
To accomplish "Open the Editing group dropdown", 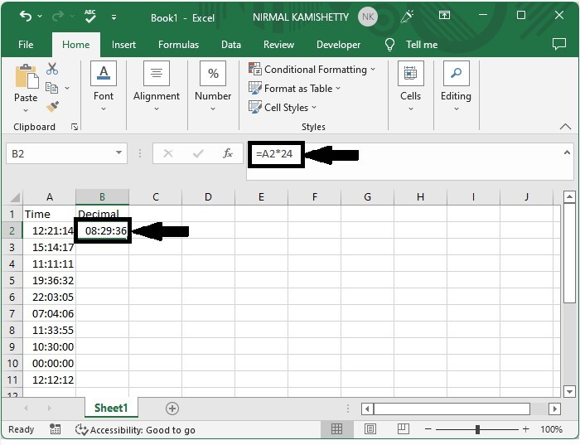I will click(x=456, y=87).
